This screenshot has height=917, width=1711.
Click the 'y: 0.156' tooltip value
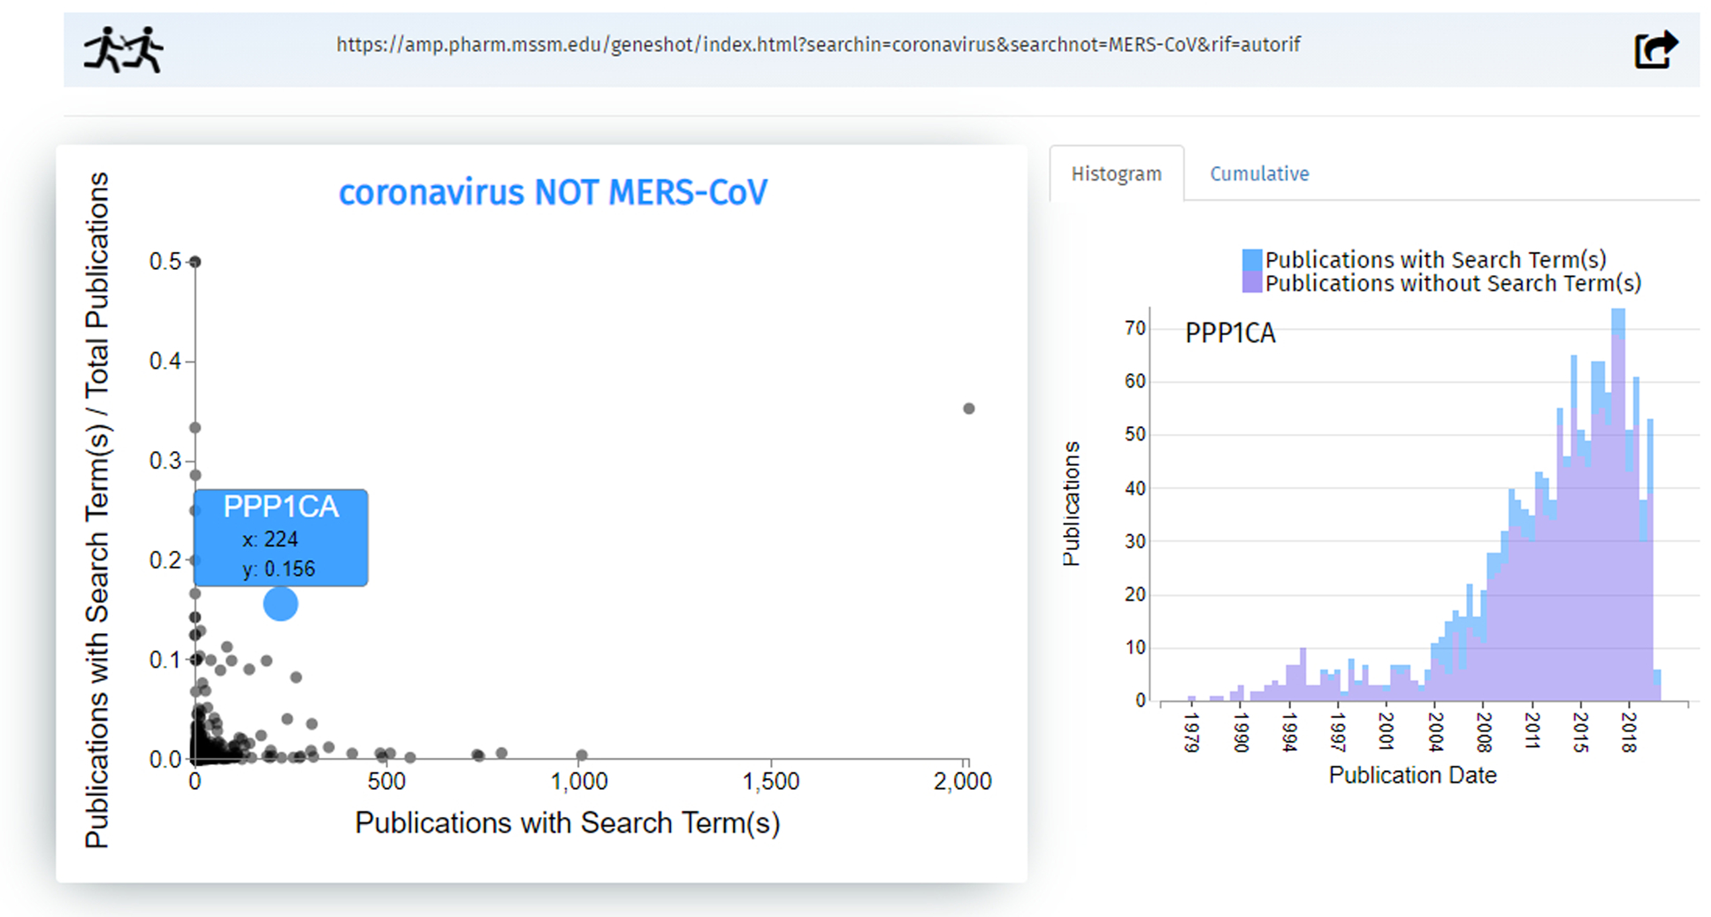point(279,569)
